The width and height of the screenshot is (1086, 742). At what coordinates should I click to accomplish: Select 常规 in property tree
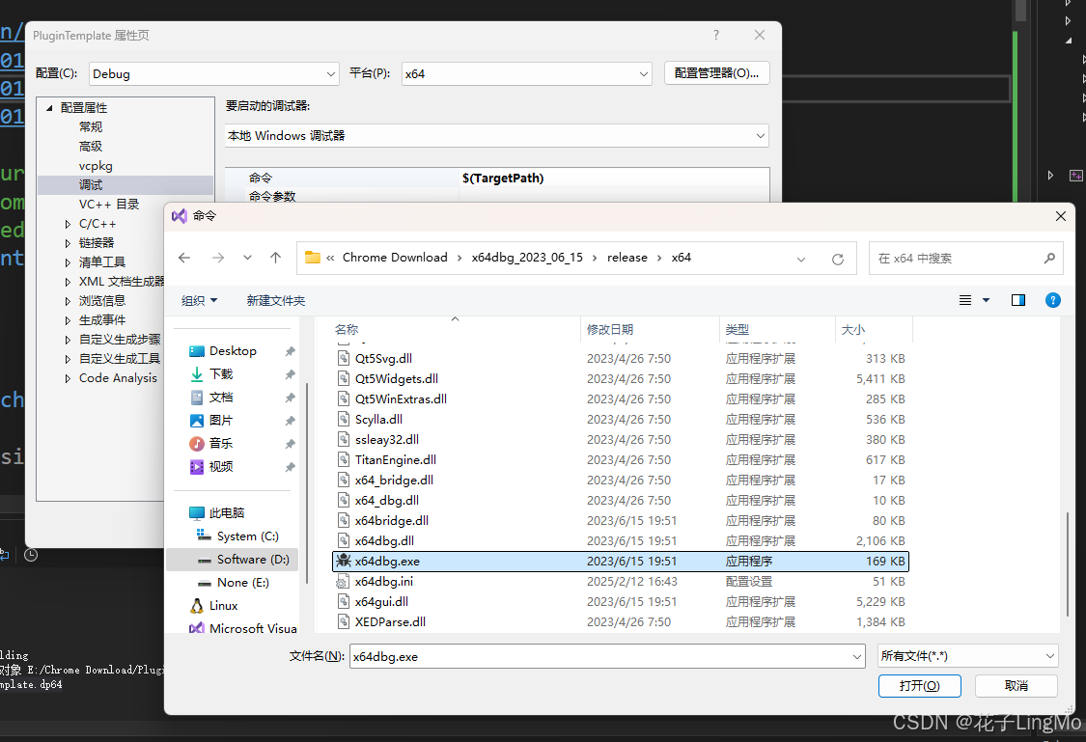tap(90, 127)
